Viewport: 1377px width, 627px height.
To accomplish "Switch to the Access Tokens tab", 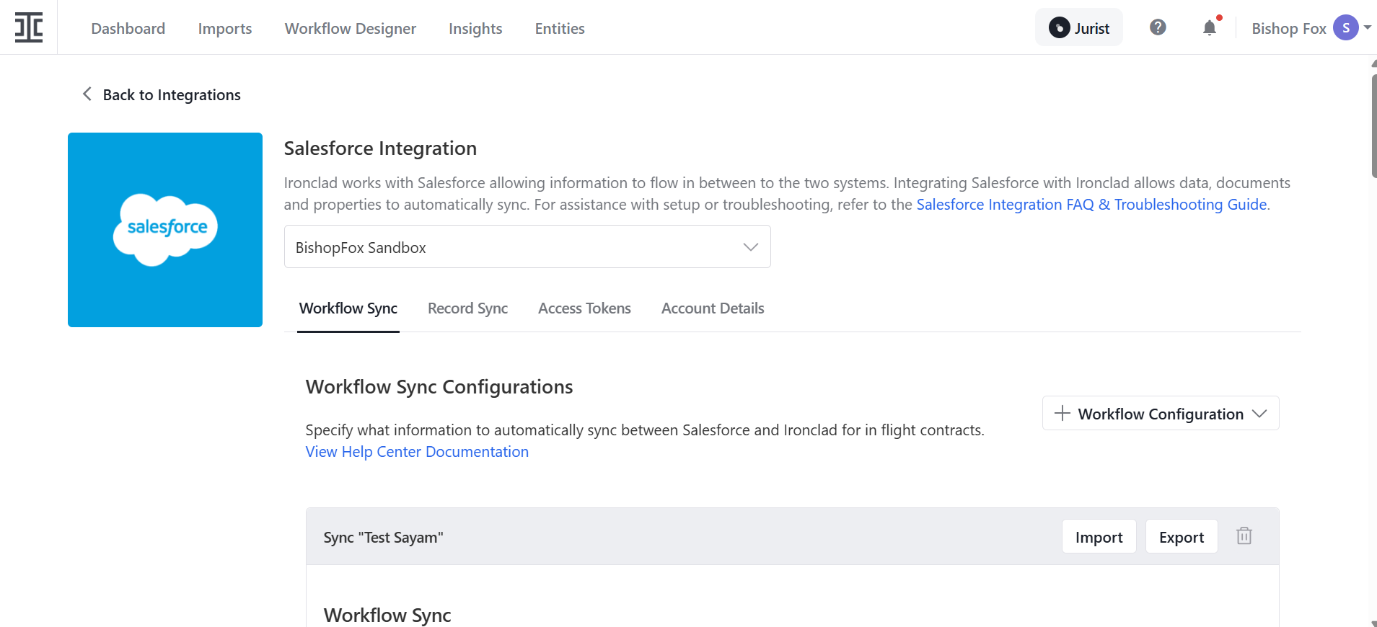I will pyautogui.click(x=584, y=308).
